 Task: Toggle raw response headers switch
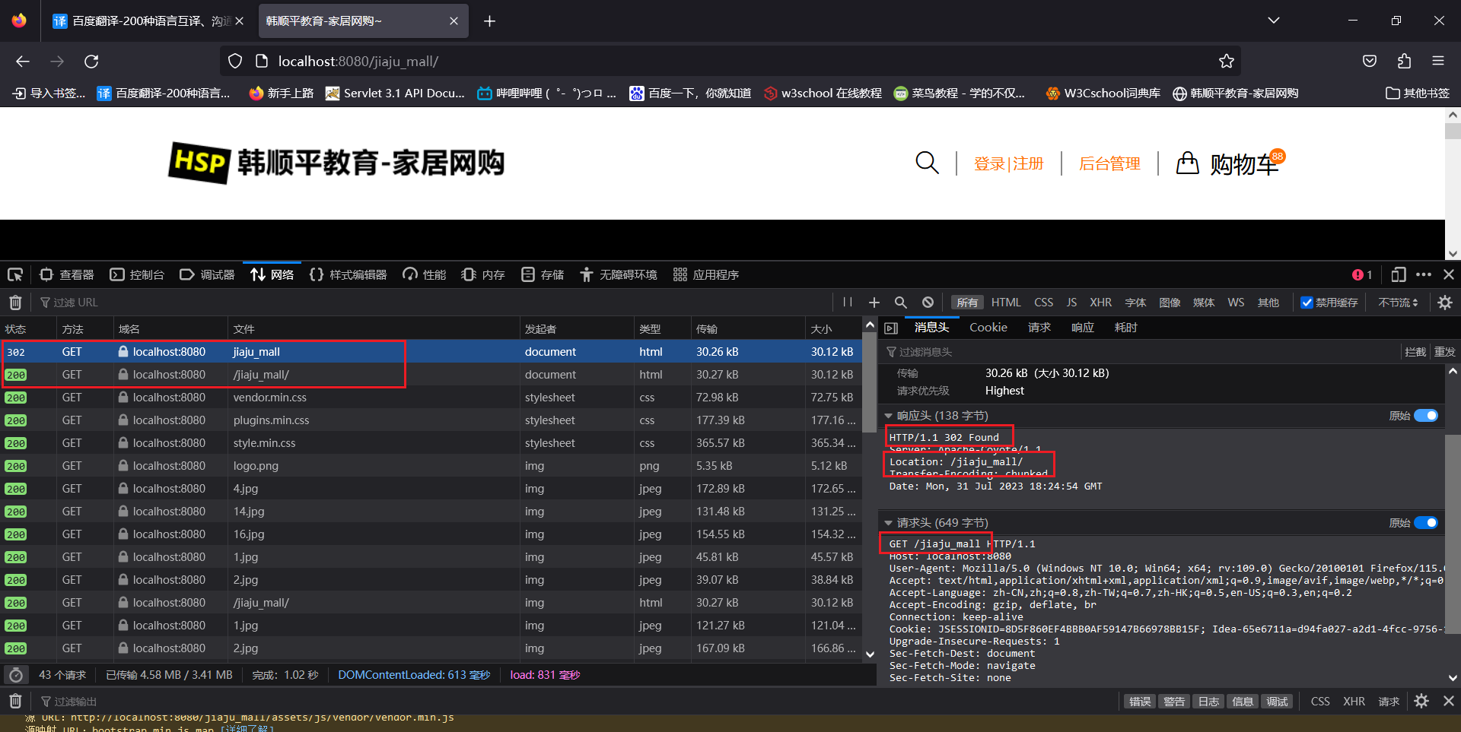(x=1426, y=416)
